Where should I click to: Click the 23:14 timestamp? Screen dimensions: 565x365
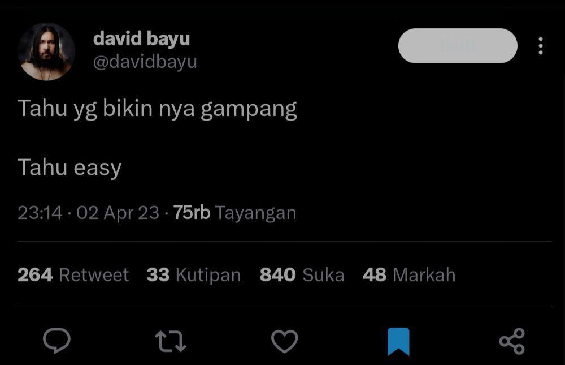(40, 213)
